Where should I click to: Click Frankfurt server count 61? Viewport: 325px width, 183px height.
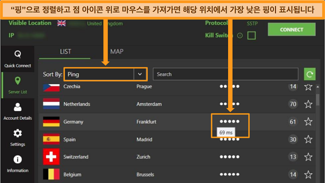pos(293,122)
